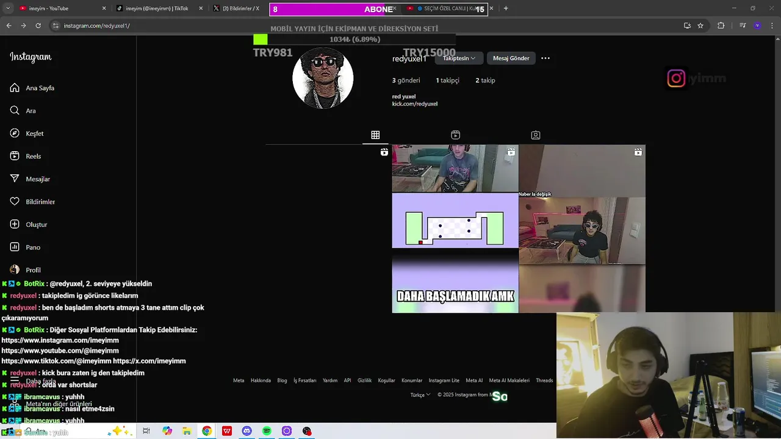The image size is (781, 439).
Task: Open WPS Office from the taskbar
Action: coord(227,431)
